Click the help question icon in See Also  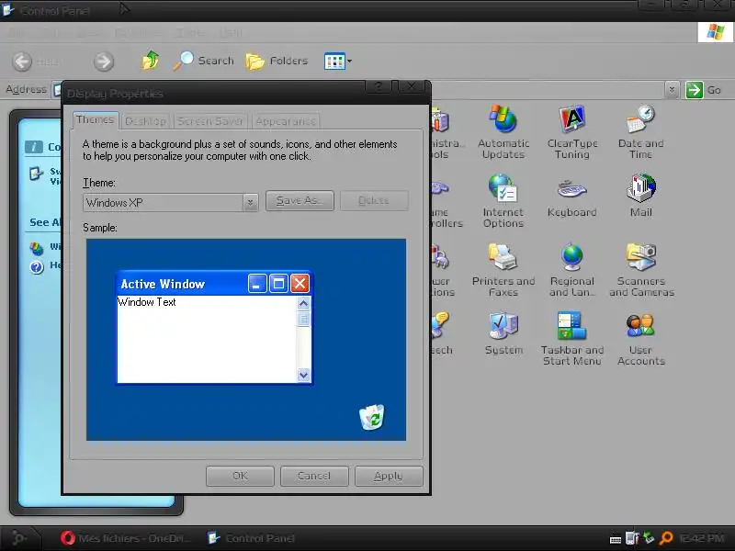tap(37, 267)
